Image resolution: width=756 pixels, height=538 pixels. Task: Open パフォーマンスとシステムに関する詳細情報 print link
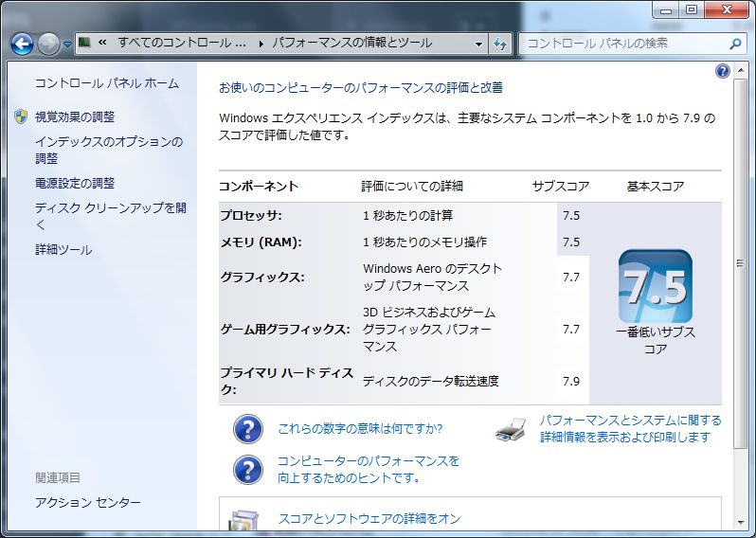tap(630, 428)
